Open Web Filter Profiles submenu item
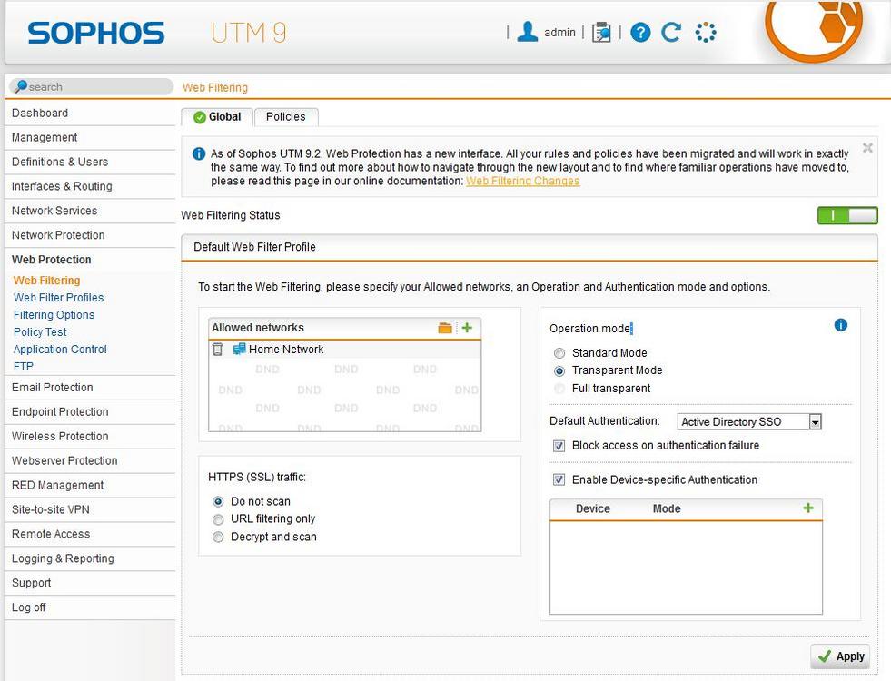The image size is (891, 681). (x=58, y=298)
